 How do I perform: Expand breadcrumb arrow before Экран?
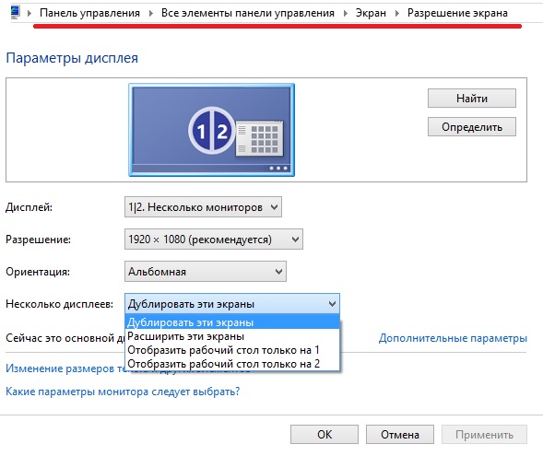346,13
